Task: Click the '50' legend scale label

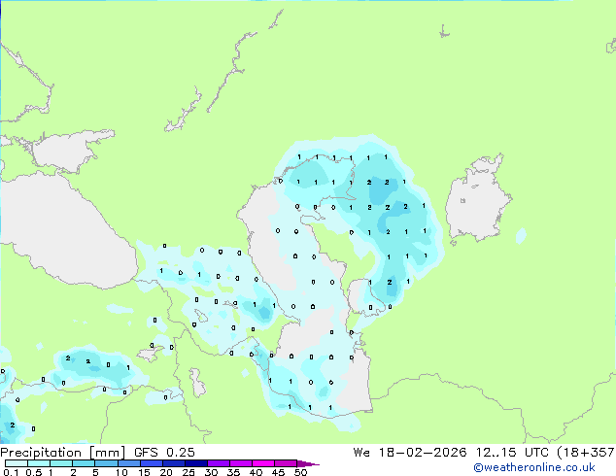Action: (x=300, y=472)
